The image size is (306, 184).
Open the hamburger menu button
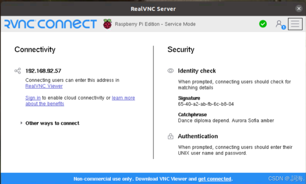point(295,24)
